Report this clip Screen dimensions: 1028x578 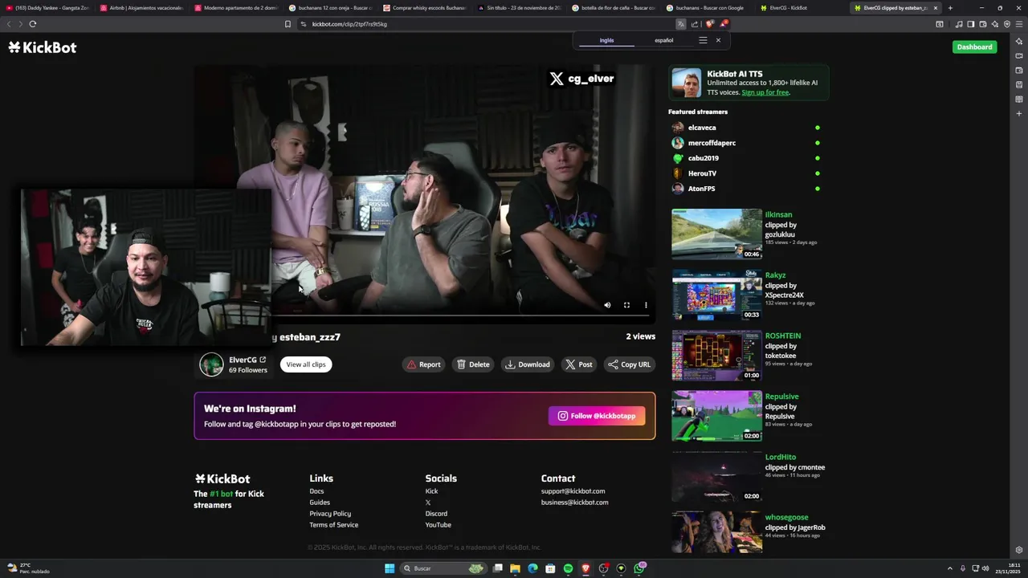(x=423, y=364)
